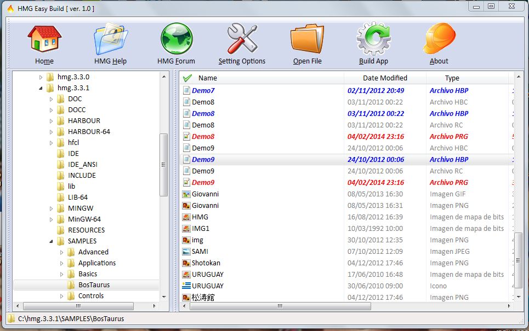Select the Basics folder
The height and width of the screenshot is (331, 529).
(88, 274)
